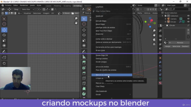This screenshot has width=191, height=107.
Task: Click UV editor zoom magnifier icon
Action: (x=76, y=18)
